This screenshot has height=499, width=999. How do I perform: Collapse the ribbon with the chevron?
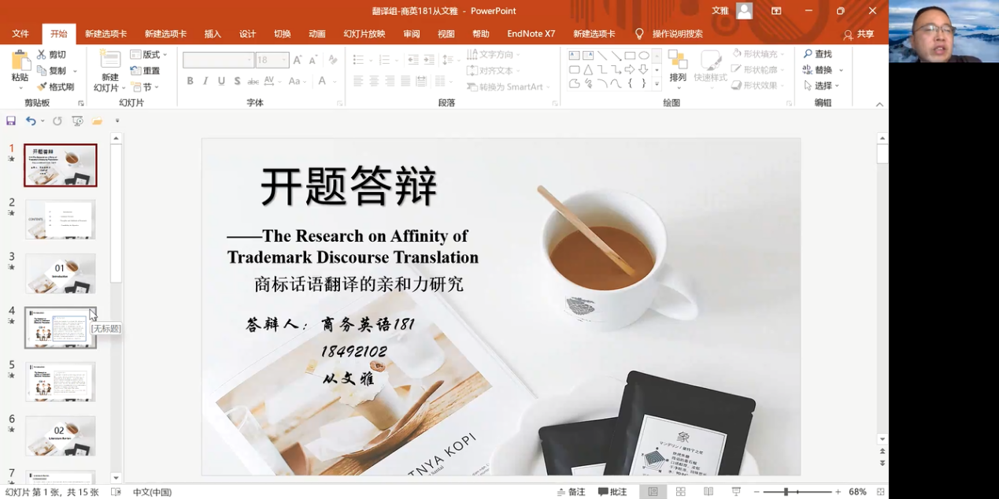879,104
